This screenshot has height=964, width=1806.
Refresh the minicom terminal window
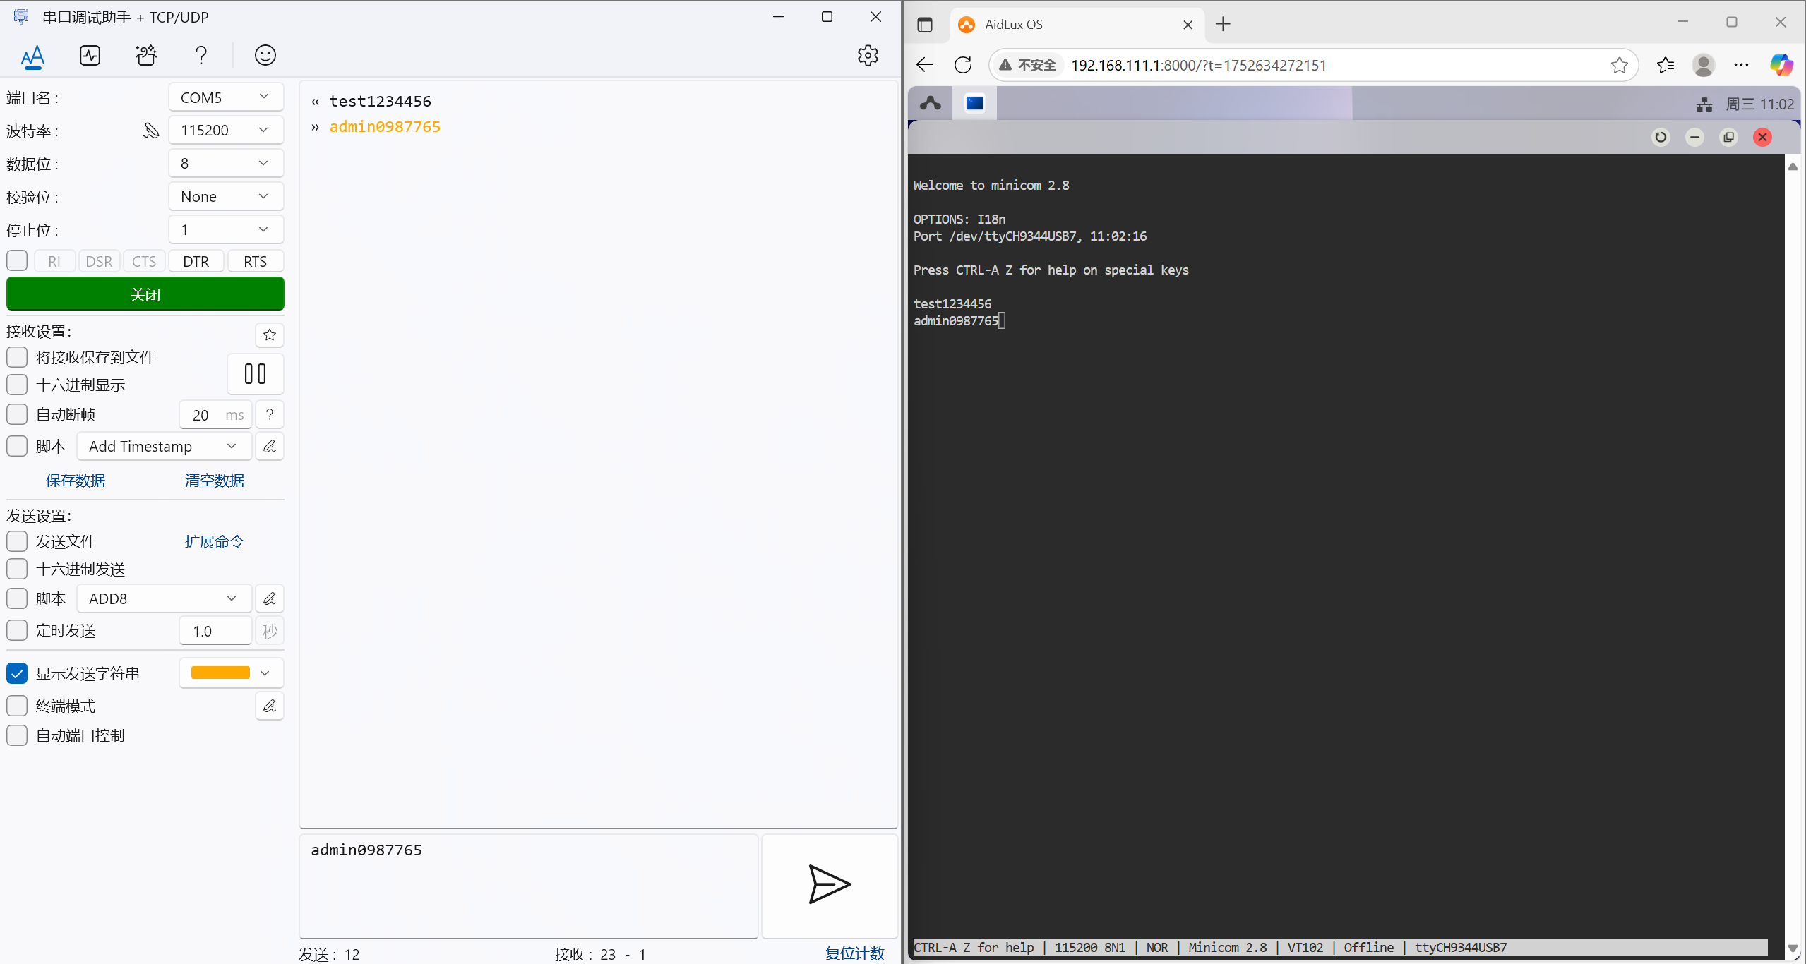pos(1661,137)
